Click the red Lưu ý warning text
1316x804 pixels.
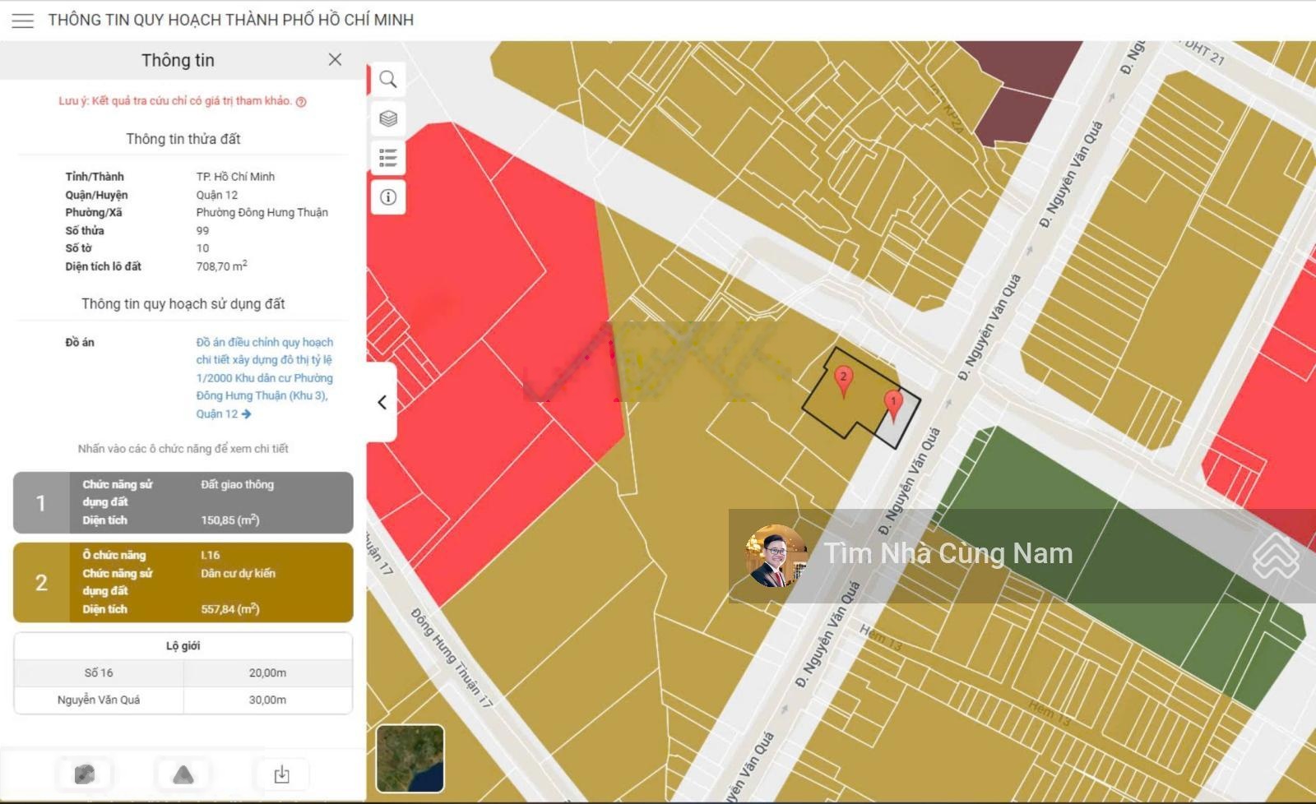point(175,101)
